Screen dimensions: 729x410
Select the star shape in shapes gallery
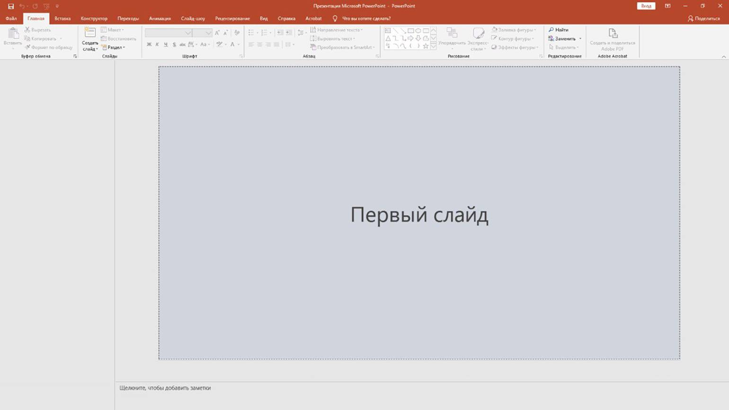426,46
